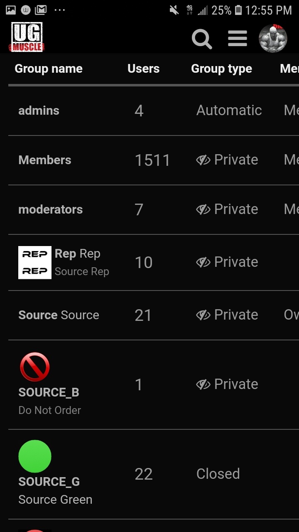299x532 pixels.
Task: Open the UG Muscle logo home
Action: [27, 37]
